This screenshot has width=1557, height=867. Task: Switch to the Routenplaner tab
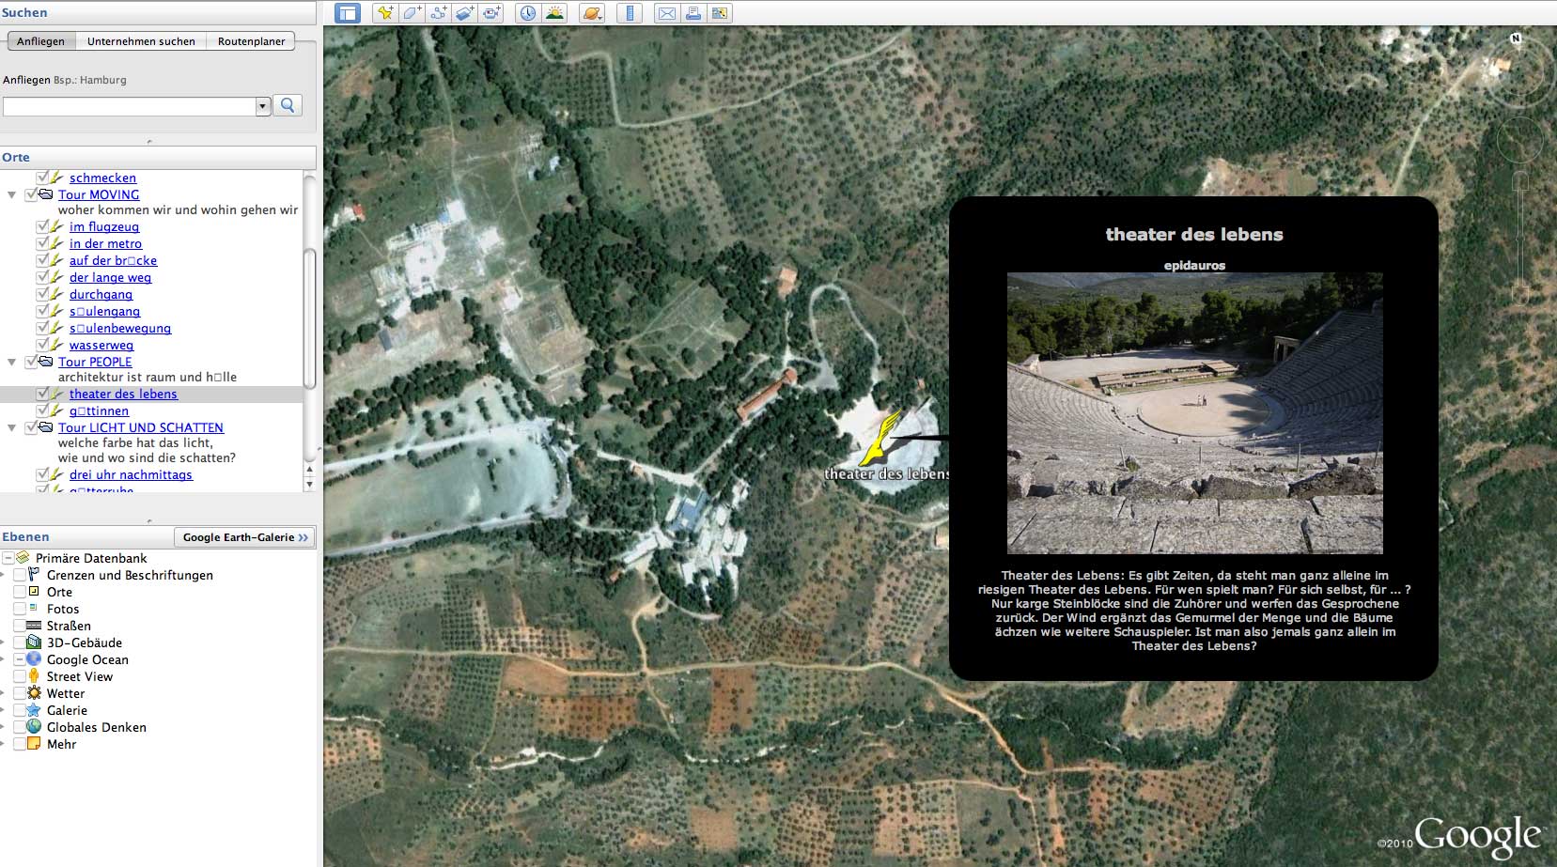251,41
